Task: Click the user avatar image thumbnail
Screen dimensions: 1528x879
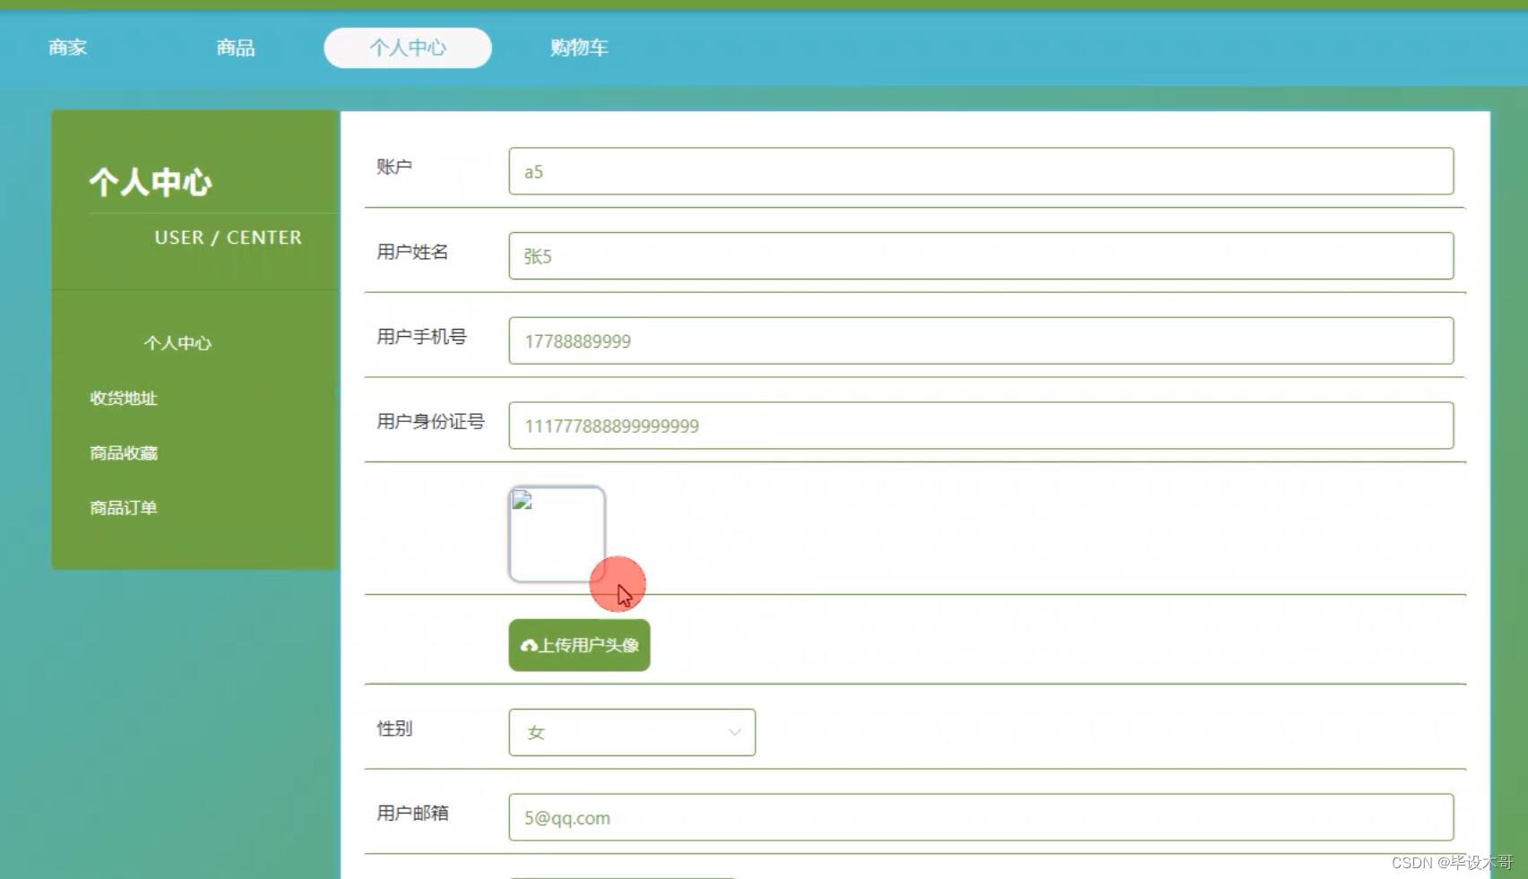Action: [557, 534]
